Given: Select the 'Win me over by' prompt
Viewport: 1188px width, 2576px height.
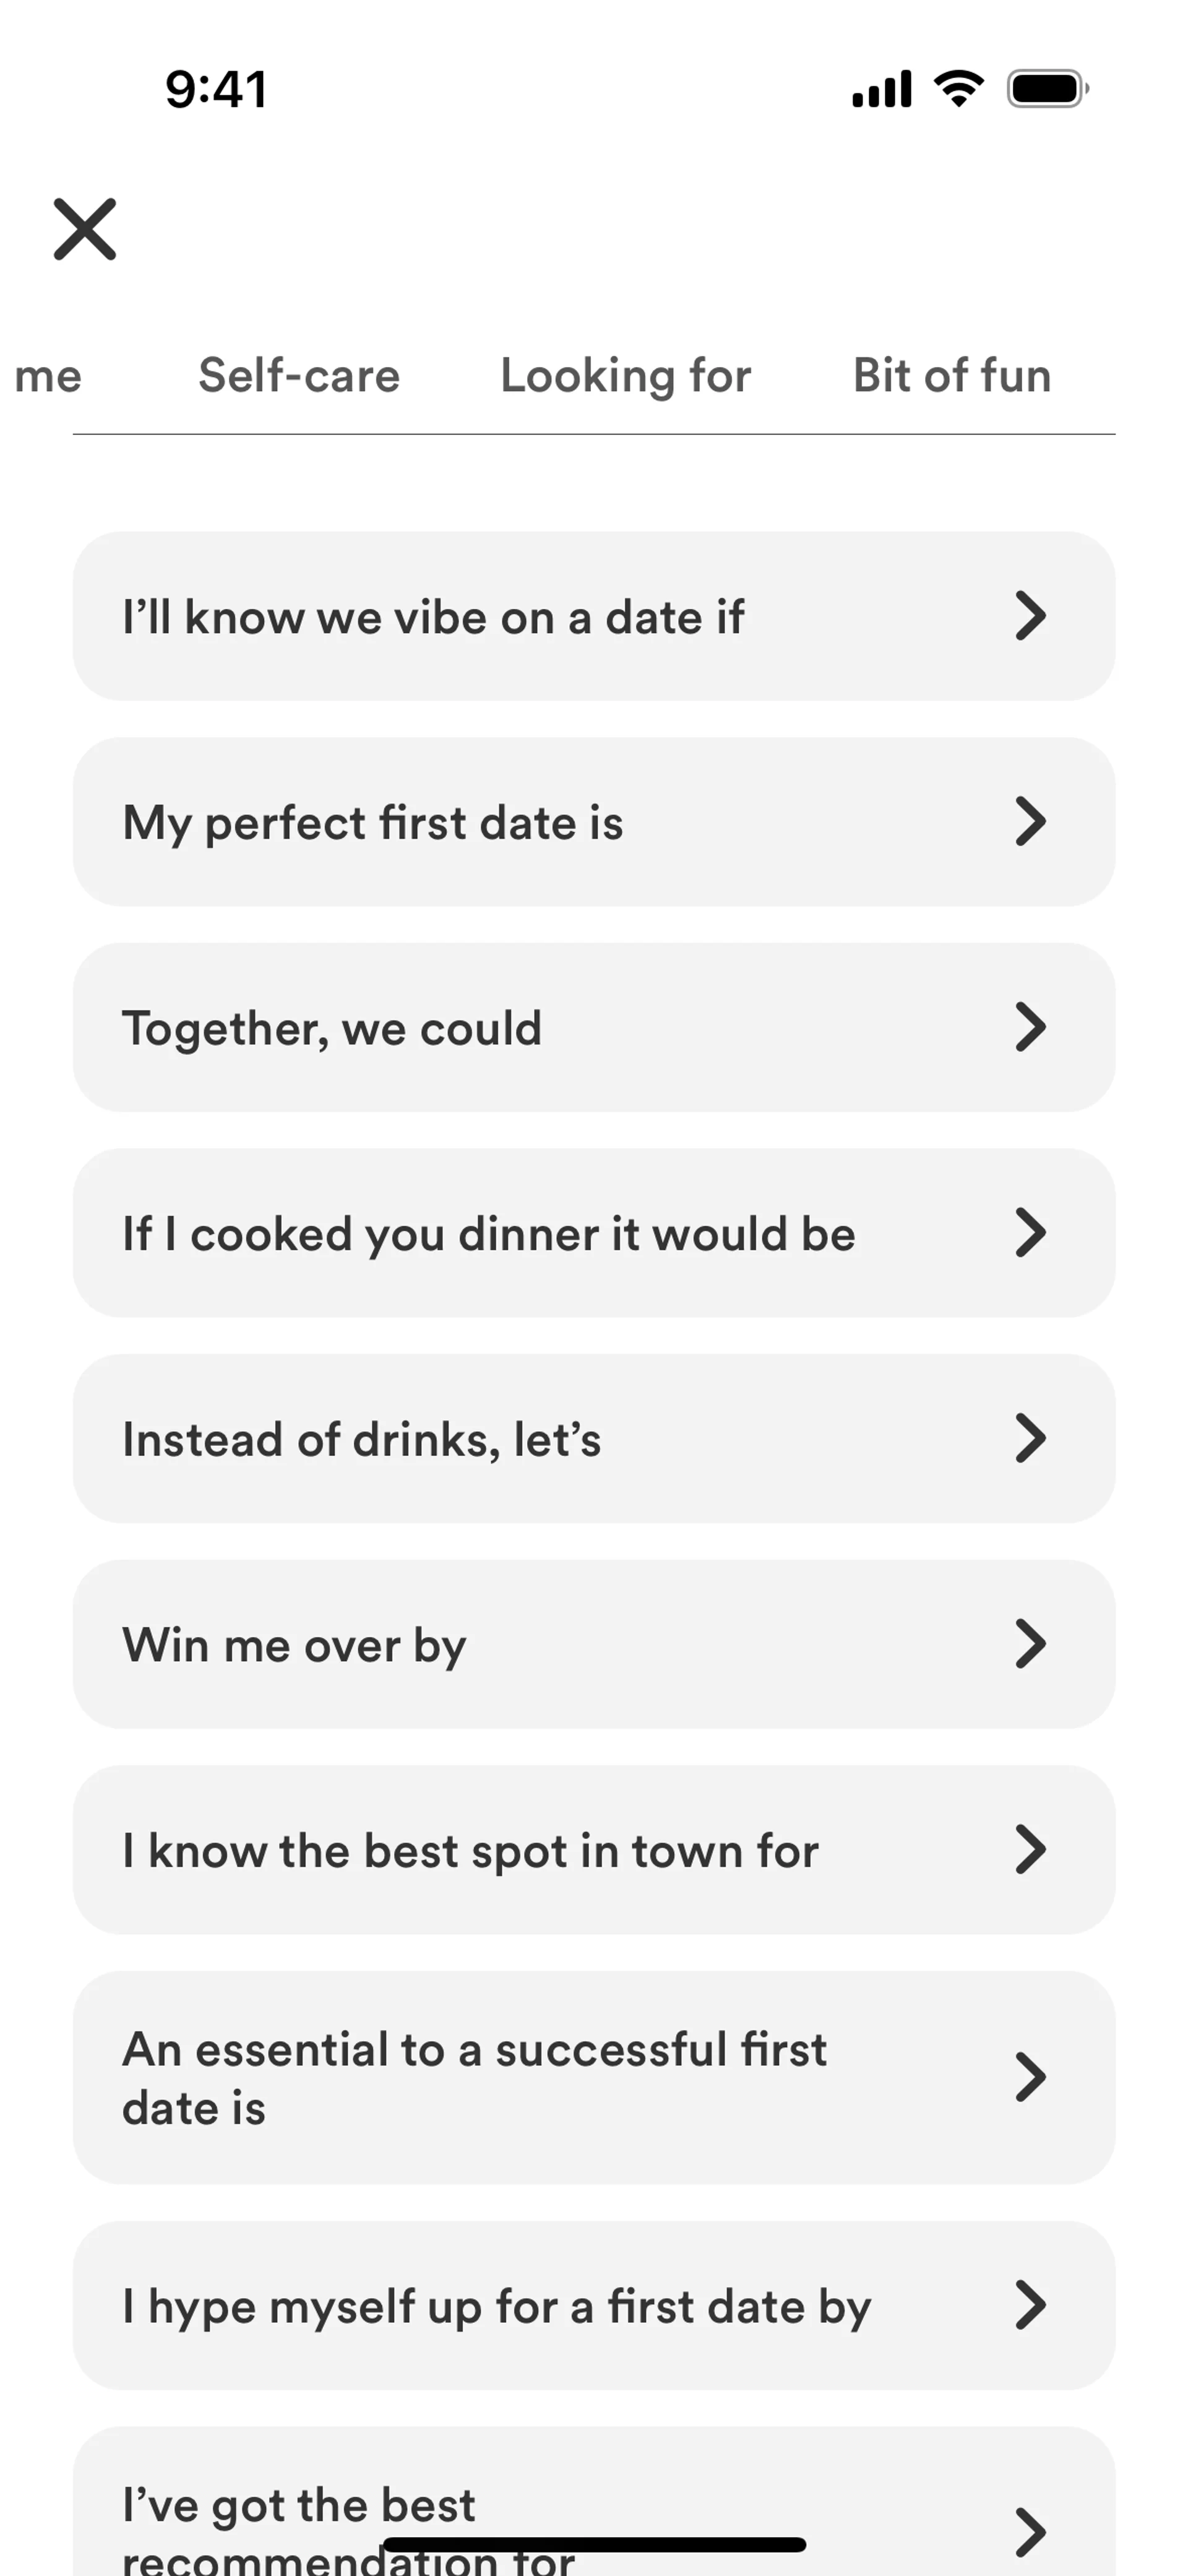Looking at the screenshot, I should (x=294, y=1645).
